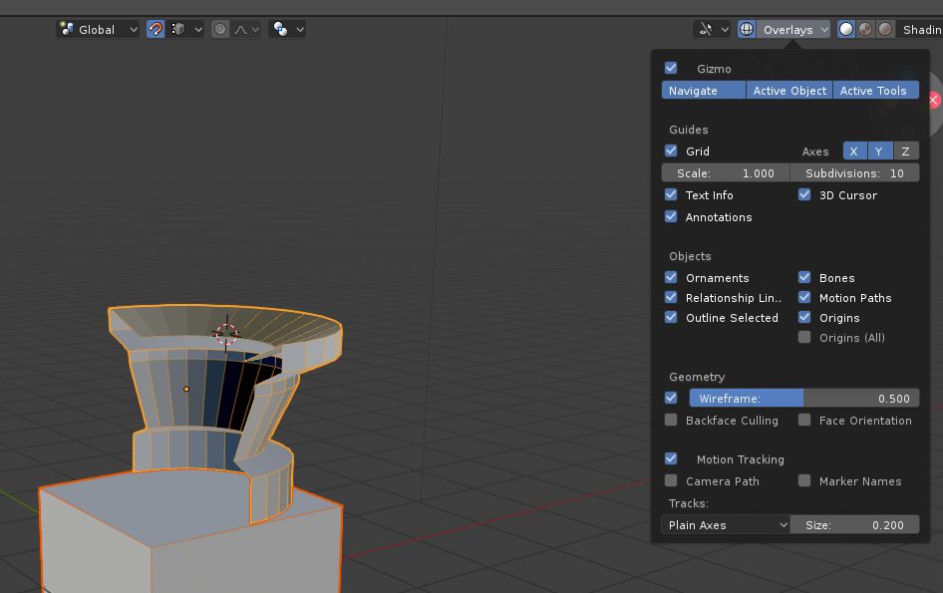Enable the snapping magnet icon
This screenshot has height=593, width=943.
coord(156,28)
